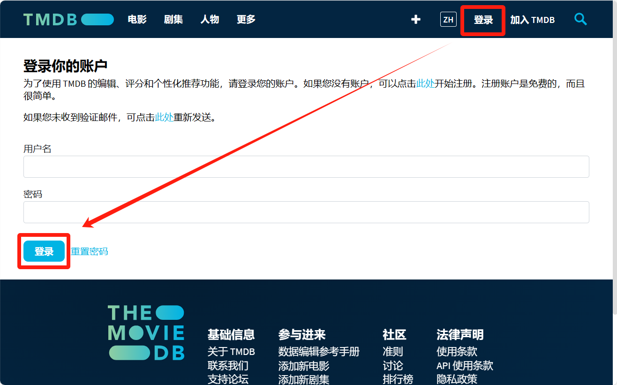Click the plus icon in the top bar
The height and width of the screenshot is (385, 617).
415,19
